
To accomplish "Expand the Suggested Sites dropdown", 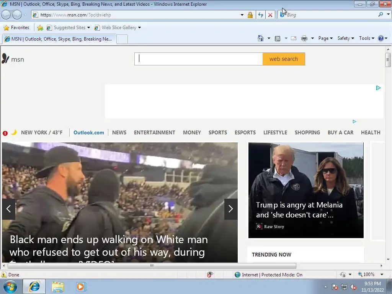I will coord(88,28).
